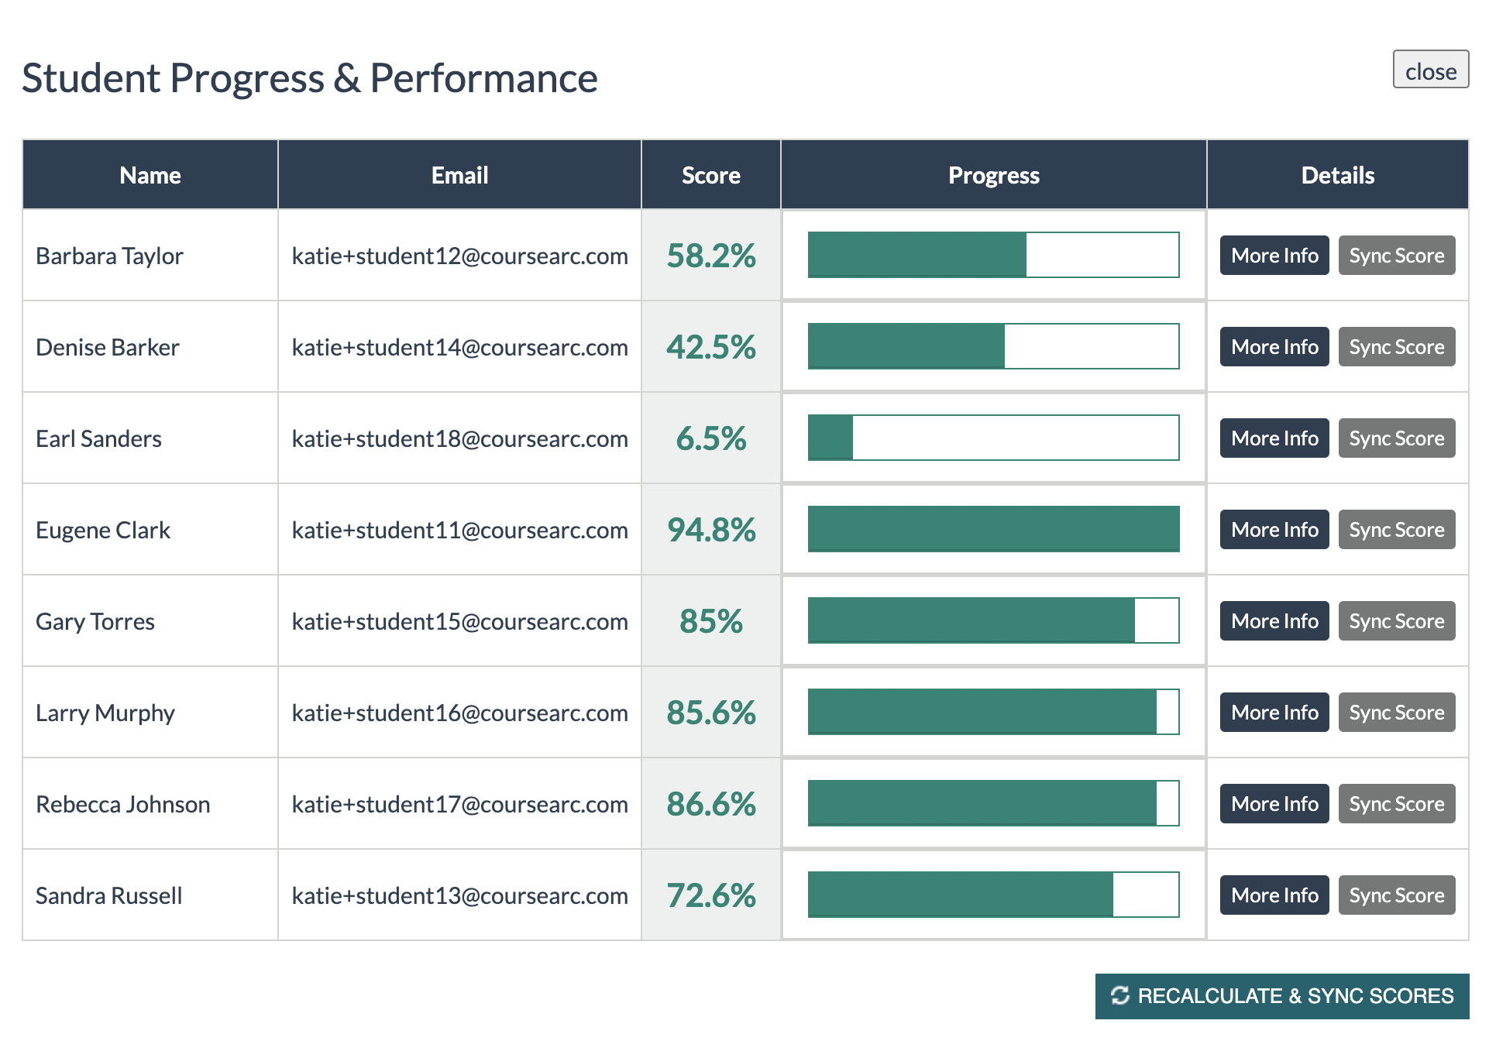Open More Info for Earl Sanders
This screenshot has width=1489, height=1041.
click(x=1274, y=438)
